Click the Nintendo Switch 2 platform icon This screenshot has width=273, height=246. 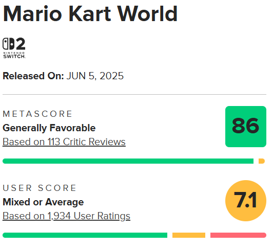click(14, 48)
